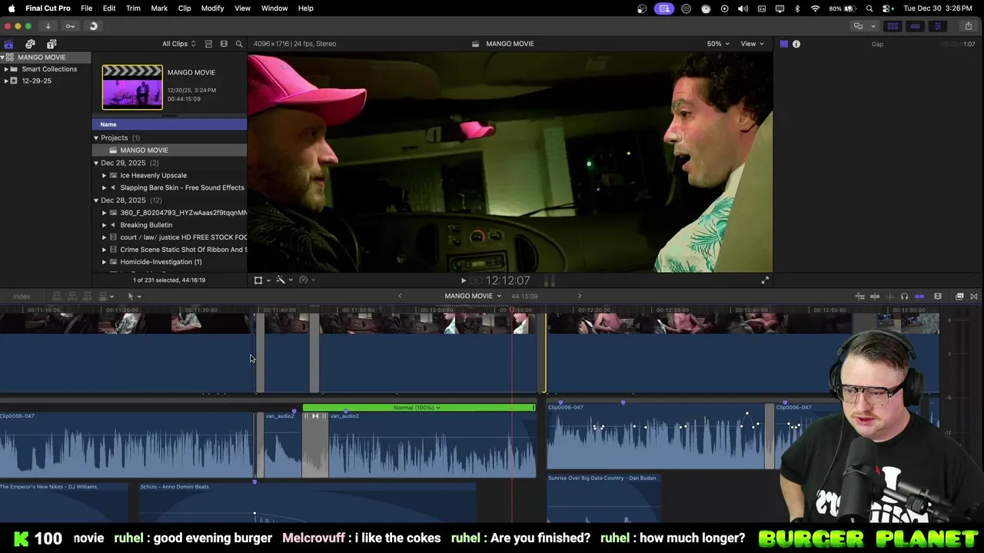984x553 pixels.
Task: Open the Titles and Generators sidebar
Action: pyautogui.click(x=52, y=44)
